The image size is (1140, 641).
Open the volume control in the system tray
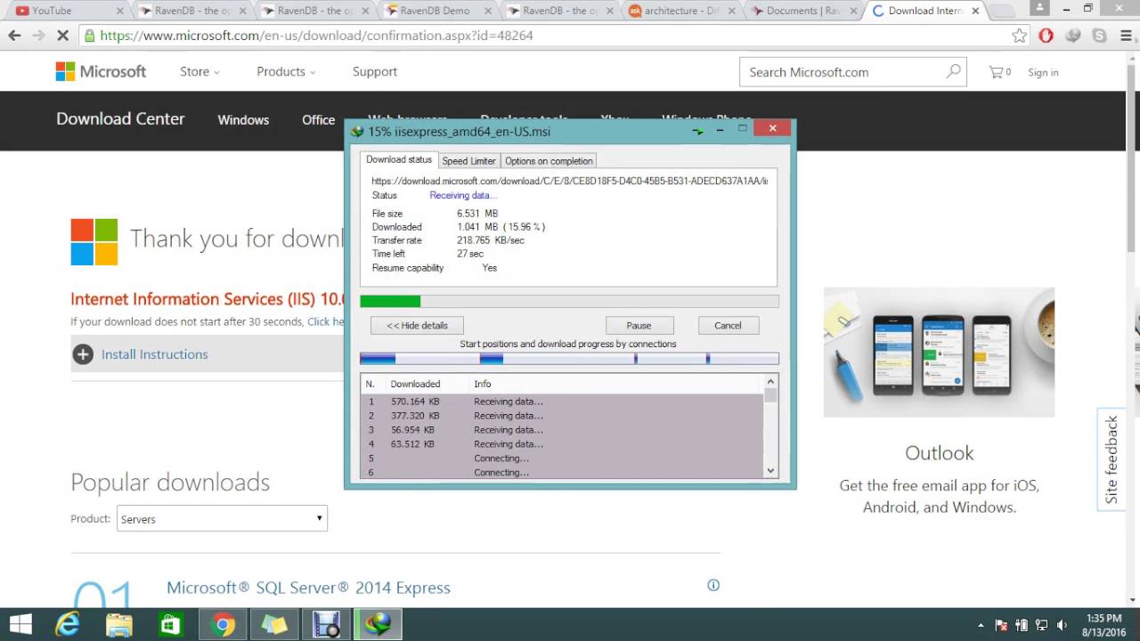click(1062, 625)
